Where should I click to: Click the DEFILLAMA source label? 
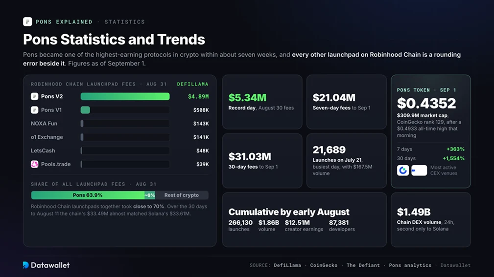pos(192,84)
